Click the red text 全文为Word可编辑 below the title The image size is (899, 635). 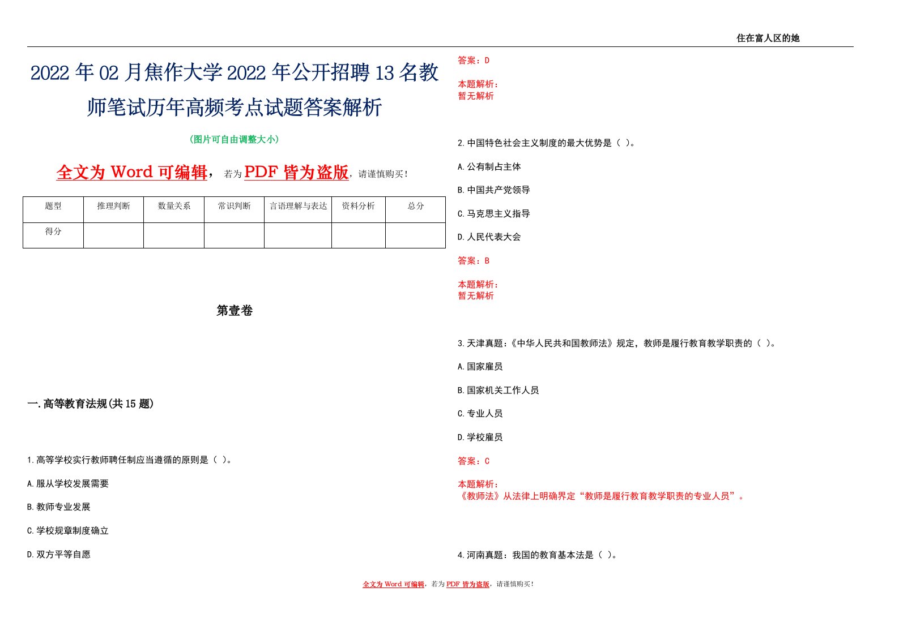coord(132,172)
